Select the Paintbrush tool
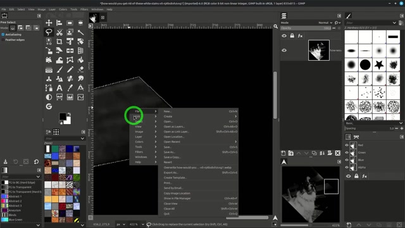The width and height of the screenshot is (405, 228). point(59,69)
